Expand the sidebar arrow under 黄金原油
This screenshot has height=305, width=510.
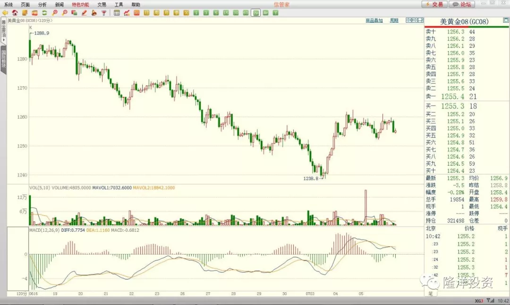(x=4, y=40)
